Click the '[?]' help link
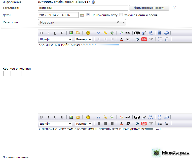192x160 pixels. click(x=174, y=8)
